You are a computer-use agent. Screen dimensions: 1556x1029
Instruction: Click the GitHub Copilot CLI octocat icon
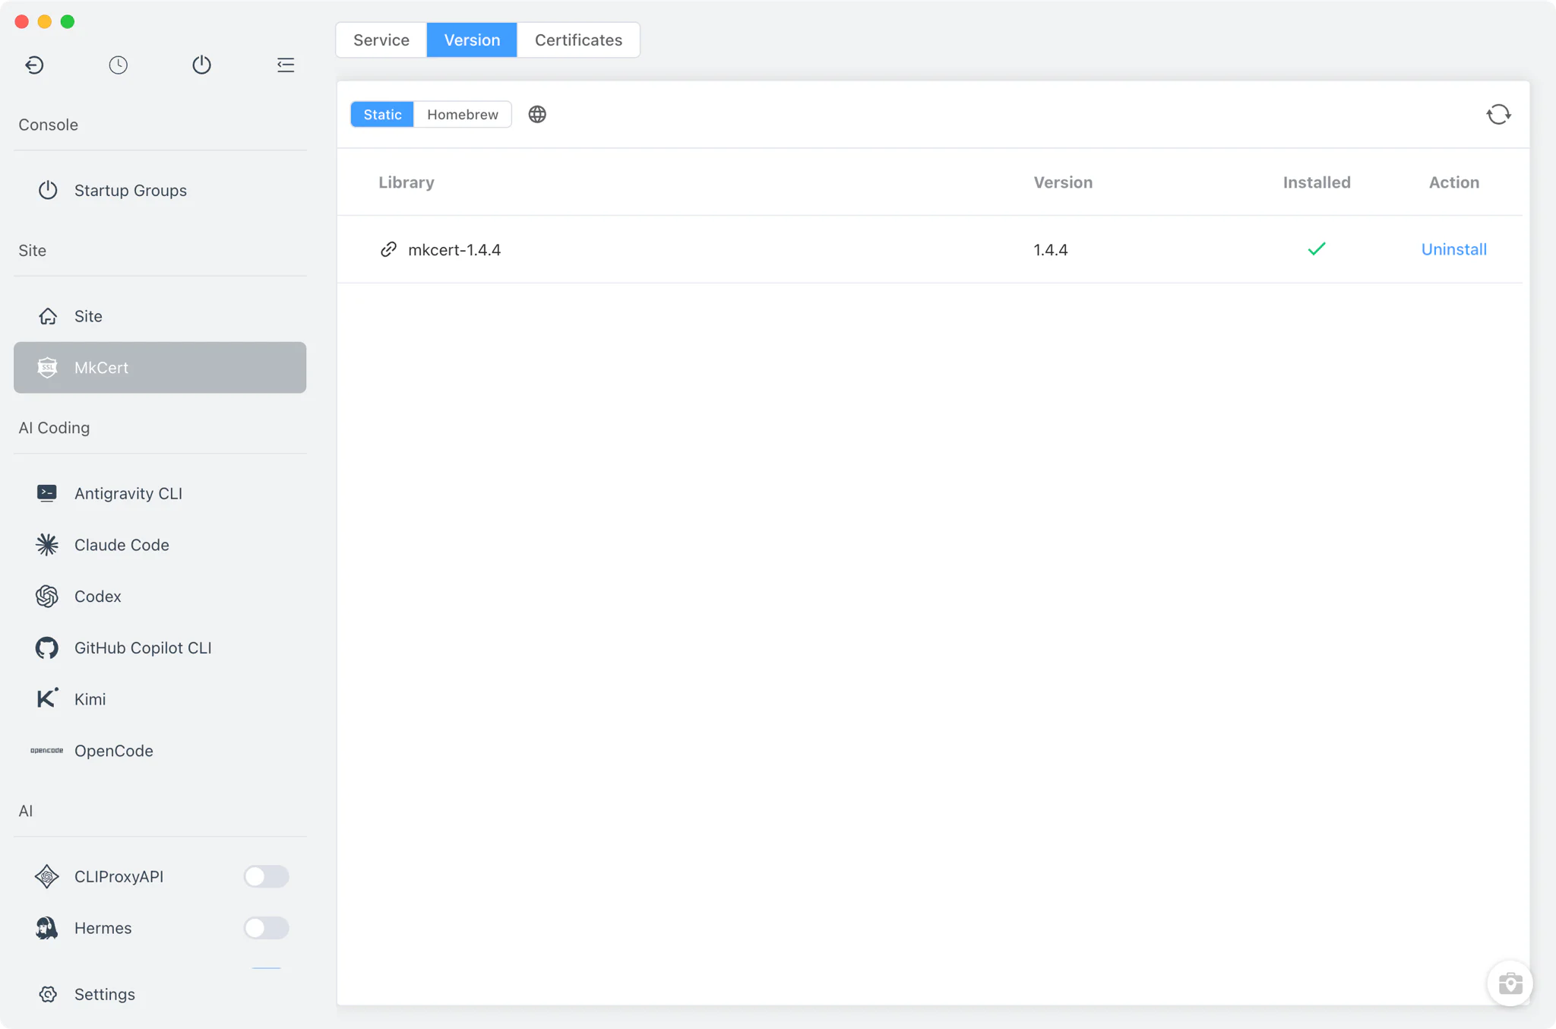(47, 648)
